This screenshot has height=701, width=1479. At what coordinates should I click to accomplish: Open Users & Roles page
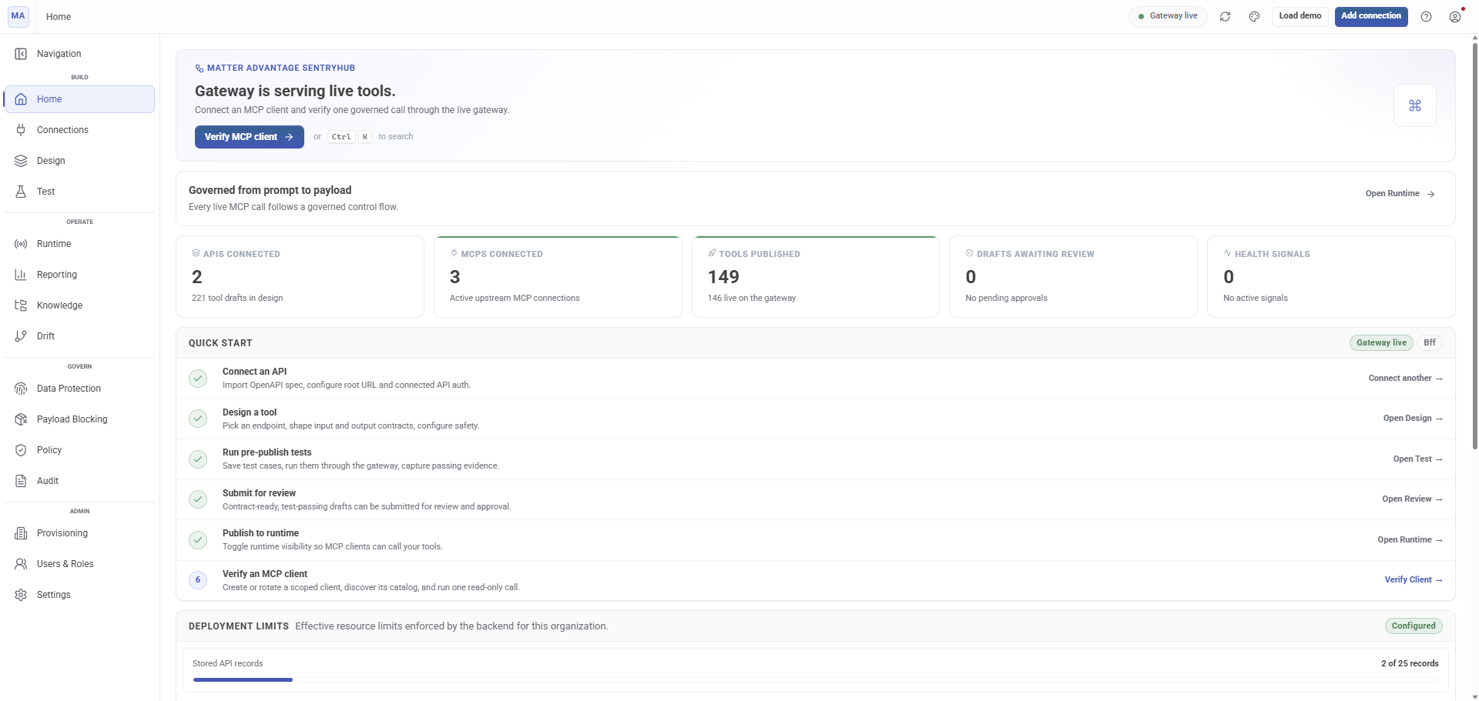[79, 564]
